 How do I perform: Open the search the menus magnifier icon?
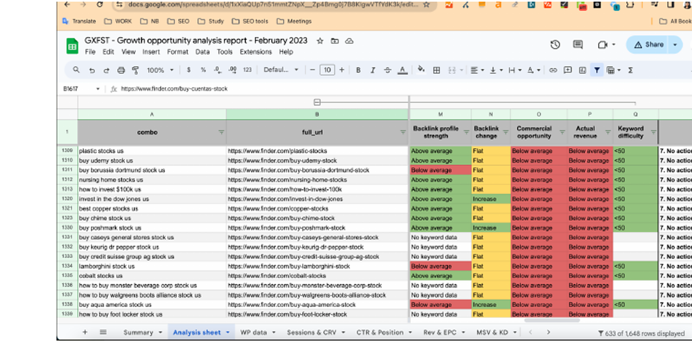[76, 70]
